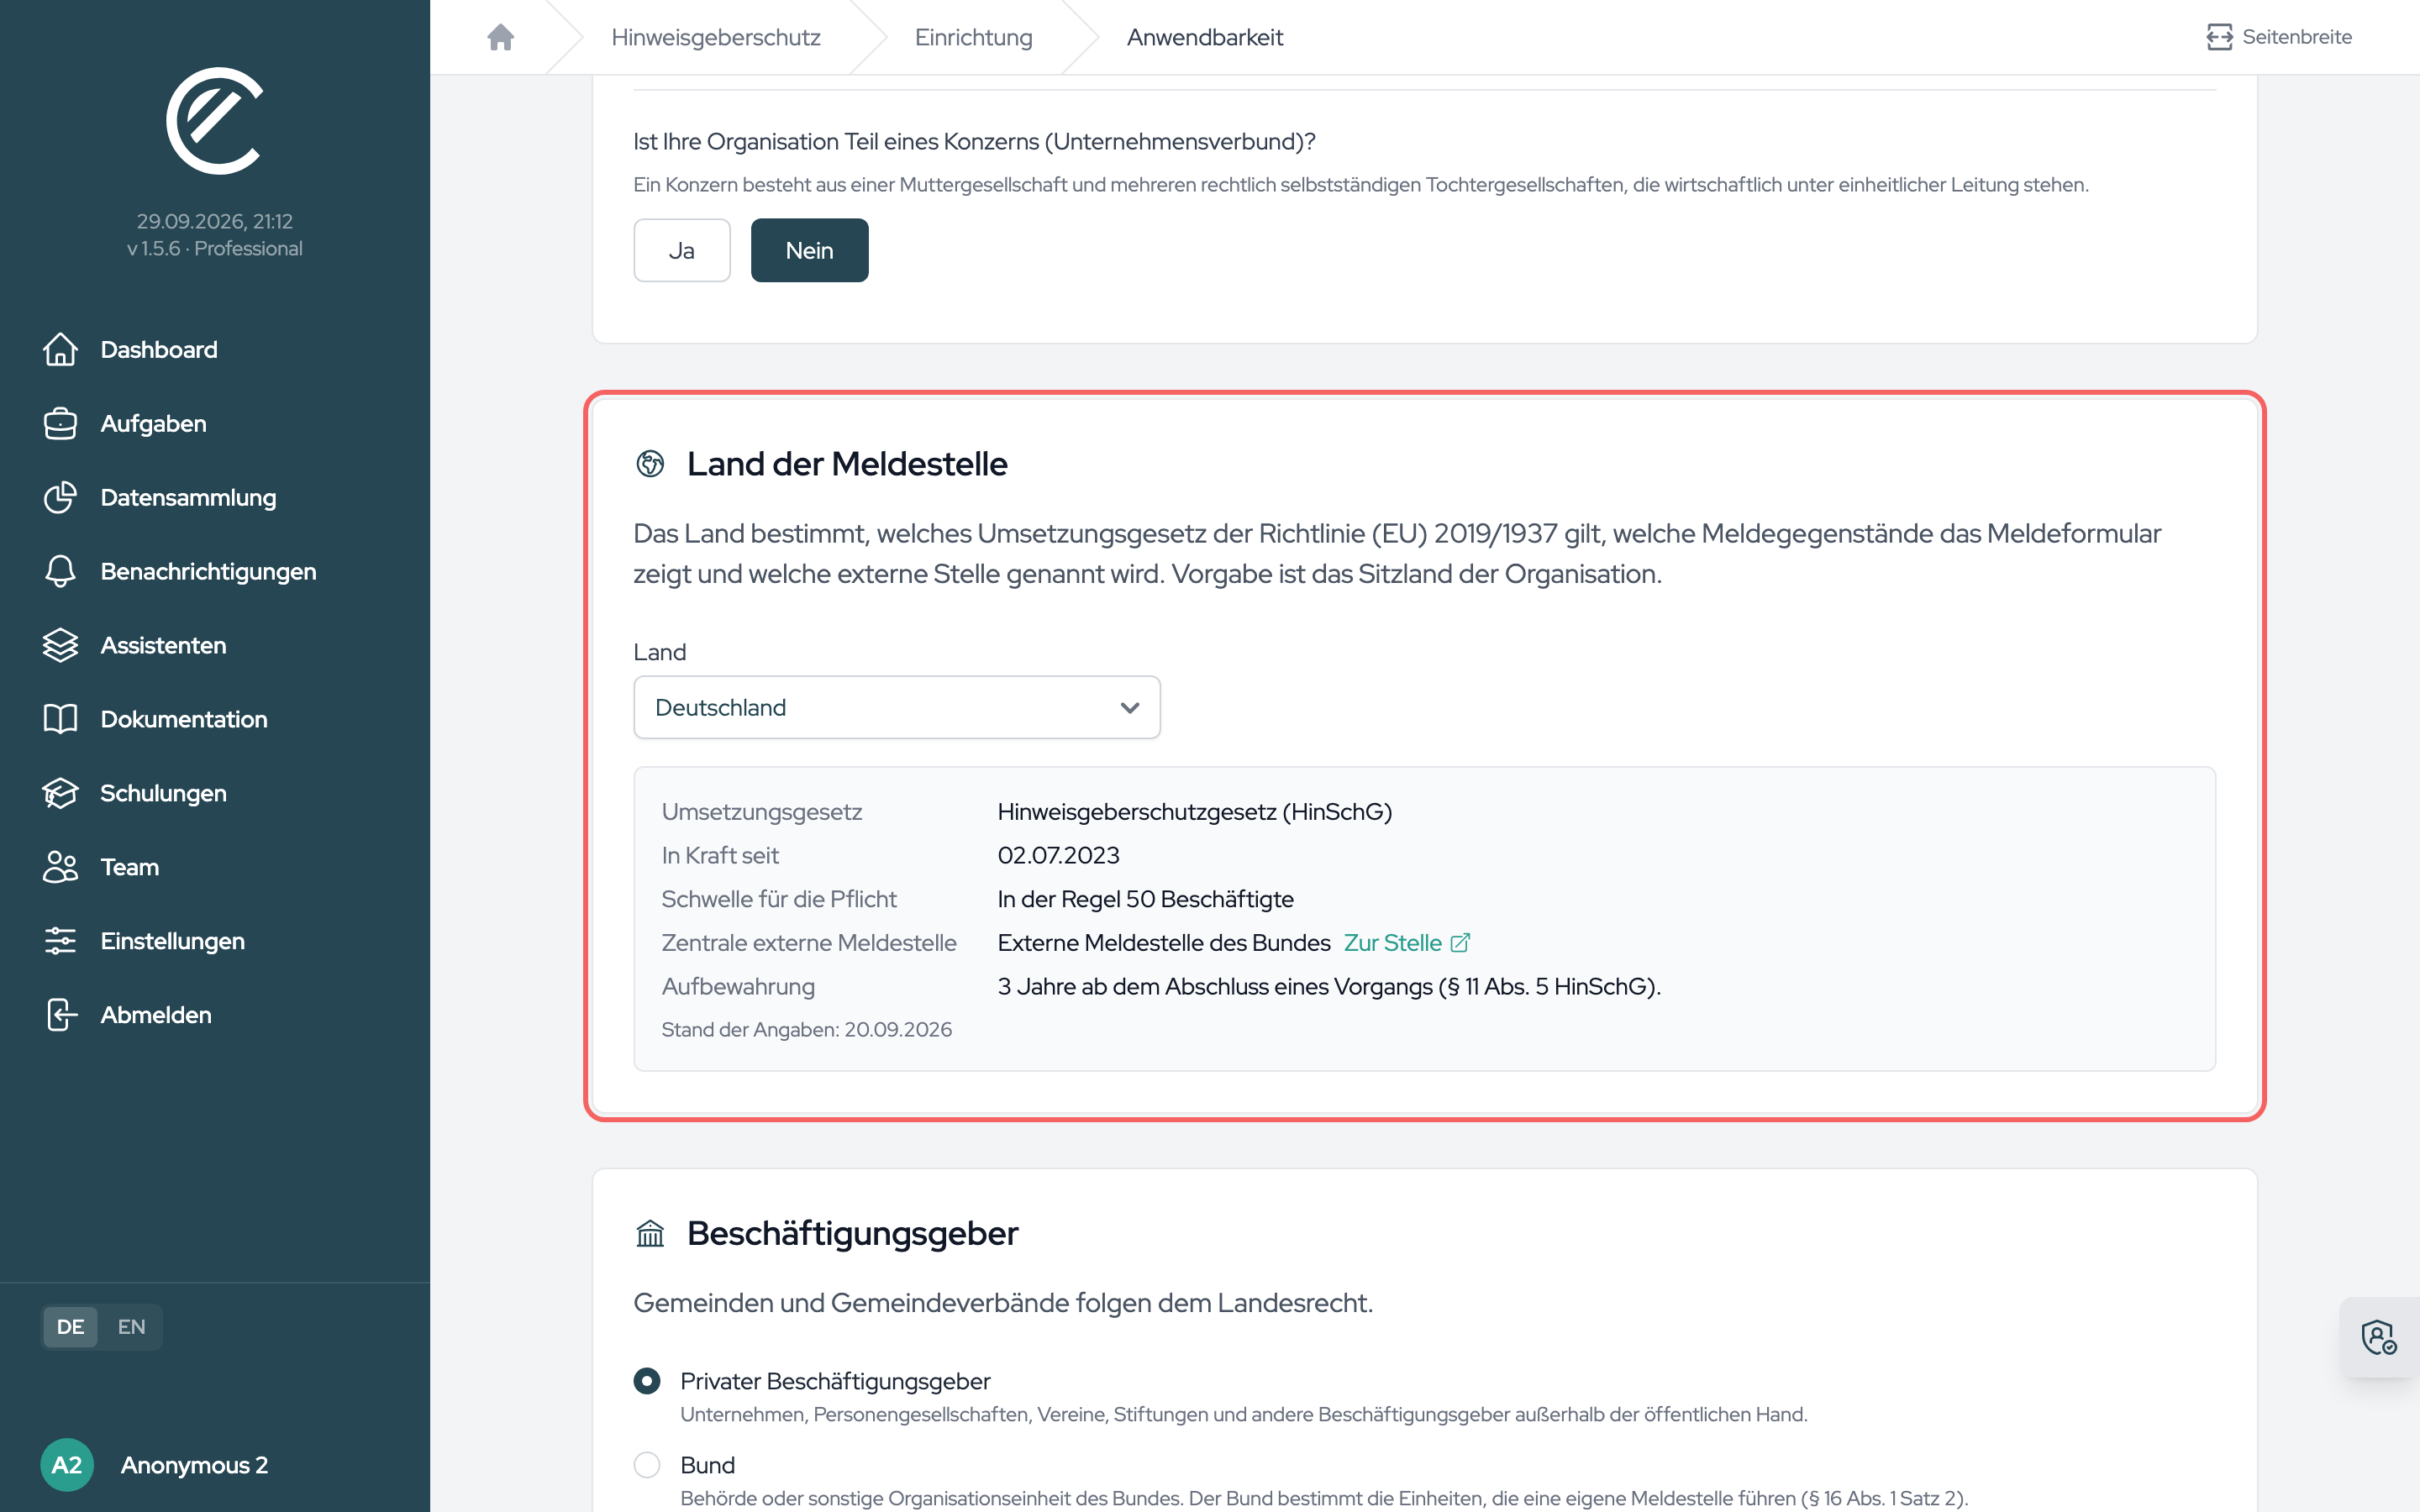The height and width of the screenshot is (1512, 2420).
Task: Click the external link icon beside Zur Stelle
Action: 1460,943
